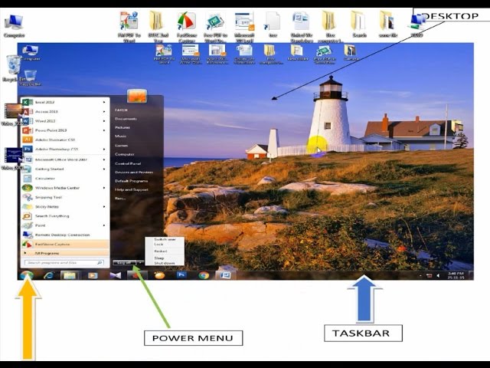This screenshot has height=368, width=490.
Task: Open Sticky Notes from the Start menu
Action: (64, 206)
